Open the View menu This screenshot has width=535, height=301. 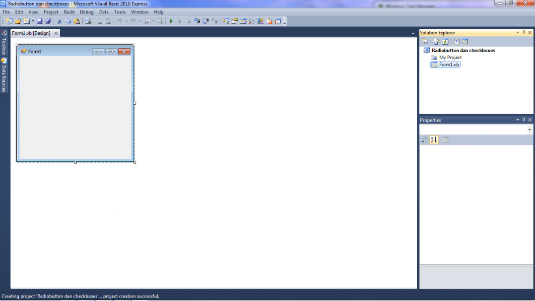coord(33,12)
